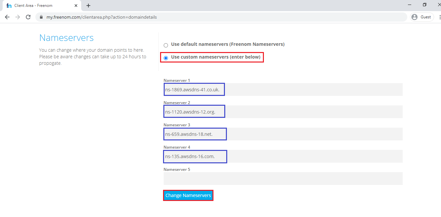Click the empty Nameserver 5 field
This screenshot has width=441, height=217.
click(283, 178)
